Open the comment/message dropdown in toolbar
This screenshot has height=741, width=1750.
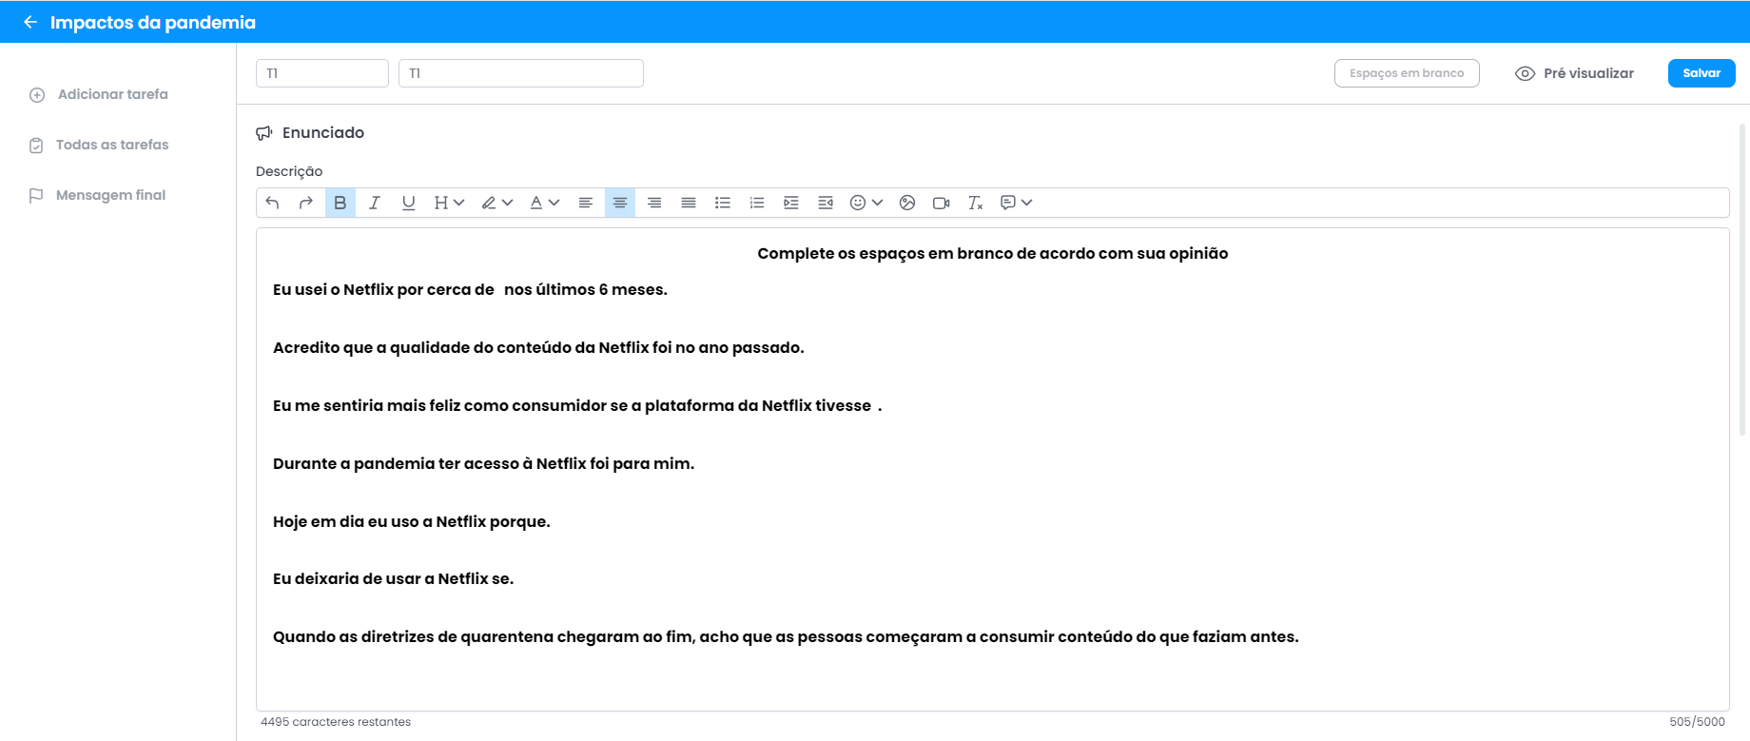point(1016,203)
